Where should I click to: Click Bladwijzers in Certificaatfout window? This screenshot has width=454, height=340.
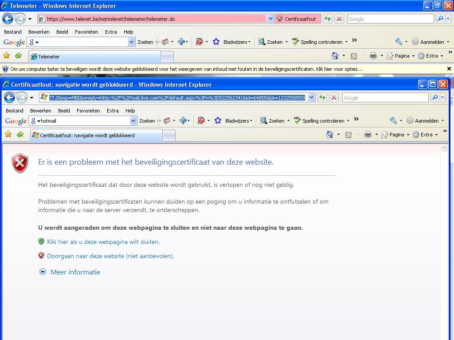click(x=237, y=121)
